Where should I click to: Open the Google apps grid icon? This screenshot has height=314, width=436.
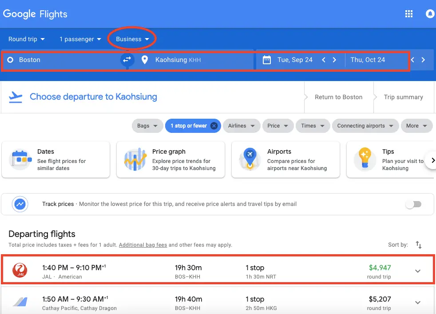coord(409,14)
